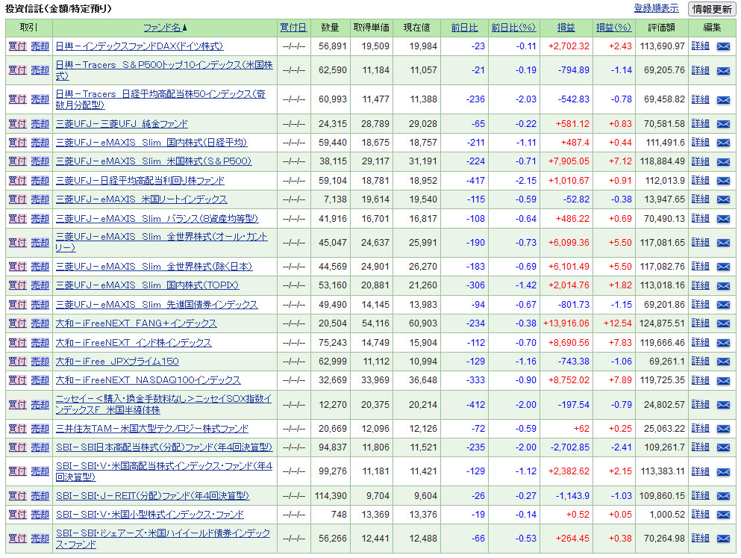Click mail icon for ニッセイSOX指数インデックス row
Viewport: 741px width, 558px height.
pyautogui.click(x=723, y=405)
